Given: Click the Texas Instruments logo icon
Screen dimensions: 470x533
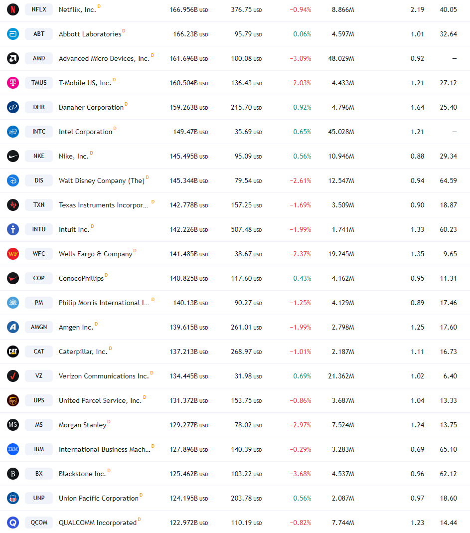Looking at the screenshot, I should [x=13, y=205].
